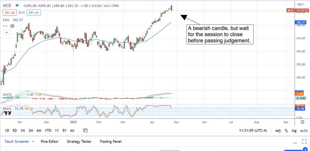The image size is (310, 151).
Task: Open the Trading Panel tab
Action: coord(111,141)
